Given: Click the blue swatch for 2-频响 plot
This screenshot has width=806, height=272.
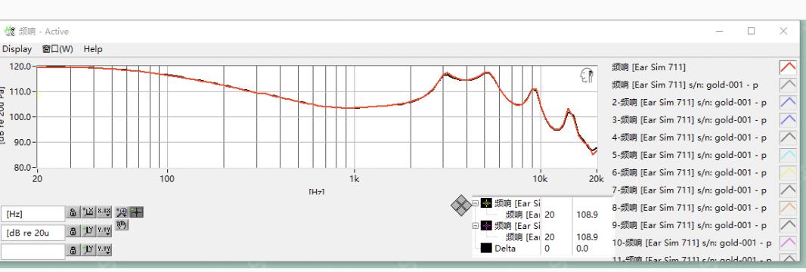Looking at the screenshot, I should pos(788,102).
